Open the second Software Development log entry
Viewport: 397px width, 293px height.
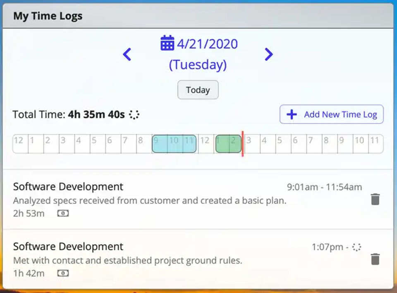[198, 259]
